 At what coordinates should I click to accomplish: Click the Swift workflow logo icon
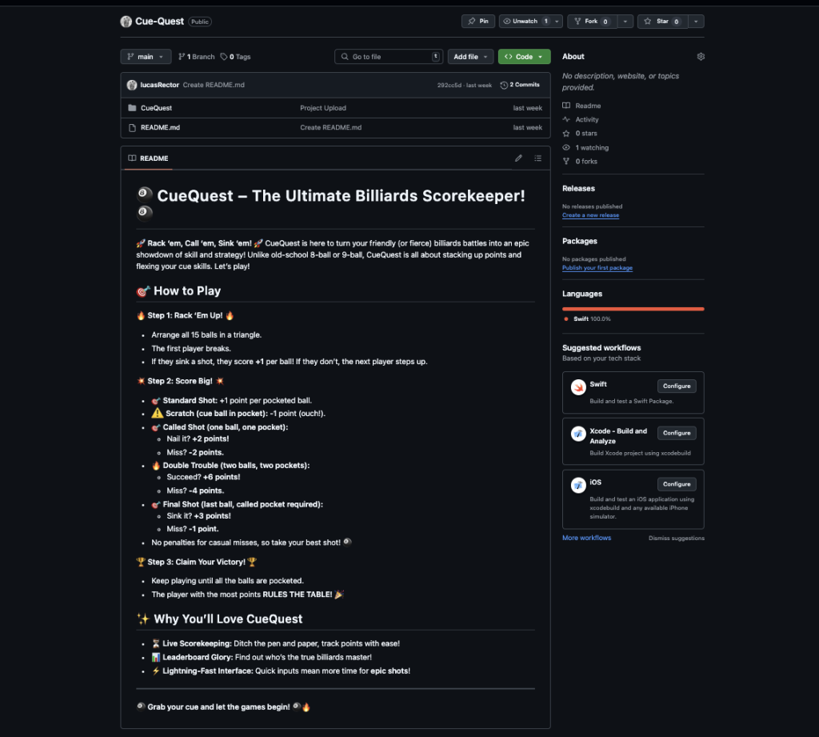click(578, 387)
